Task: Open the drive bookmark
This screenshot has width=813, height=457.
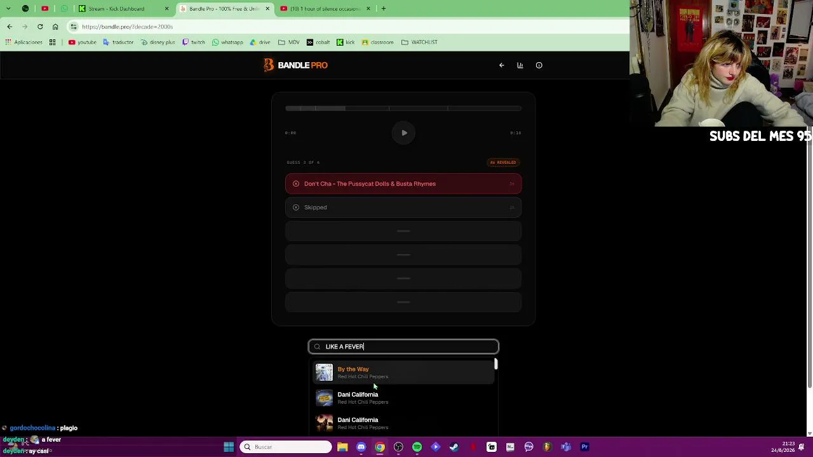Action: coord(260,43)
